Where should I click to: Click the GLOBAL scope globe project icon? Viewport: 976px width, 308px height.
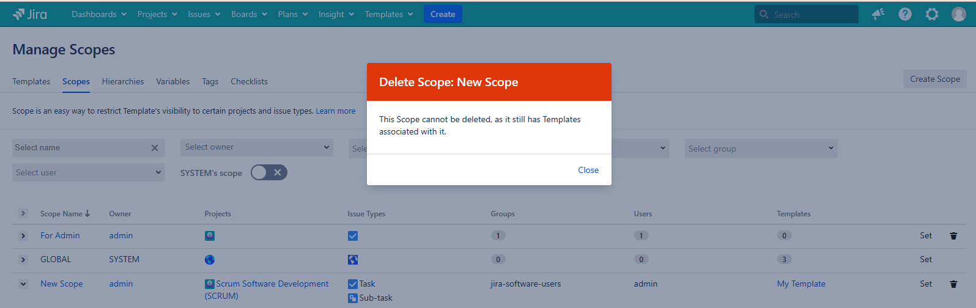(210, 260)
